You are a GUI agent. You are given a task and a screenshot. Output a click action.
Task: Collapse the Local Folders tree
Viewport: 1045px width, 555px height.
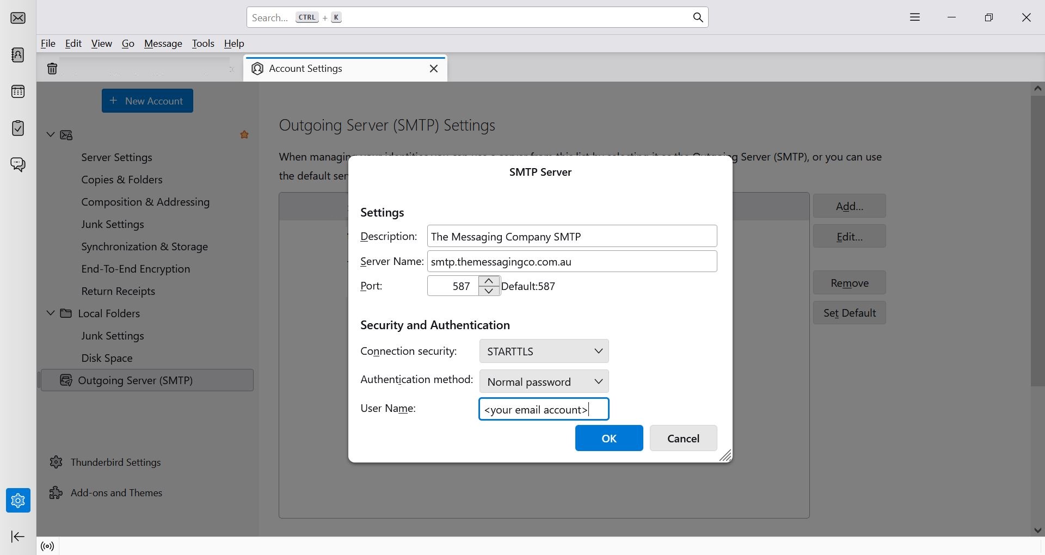pyautogui.click(x=51, y=313)
